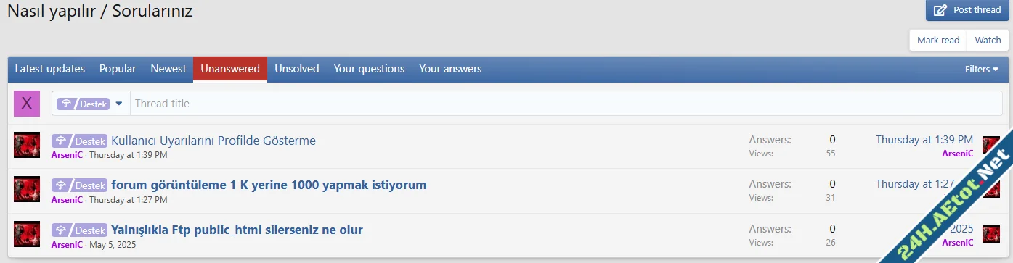The width and height of the screenshot is (1013, 263).
Task: Open ArseniC avatar on first thread
Action: pyautogui.click(x=27, y=145)
